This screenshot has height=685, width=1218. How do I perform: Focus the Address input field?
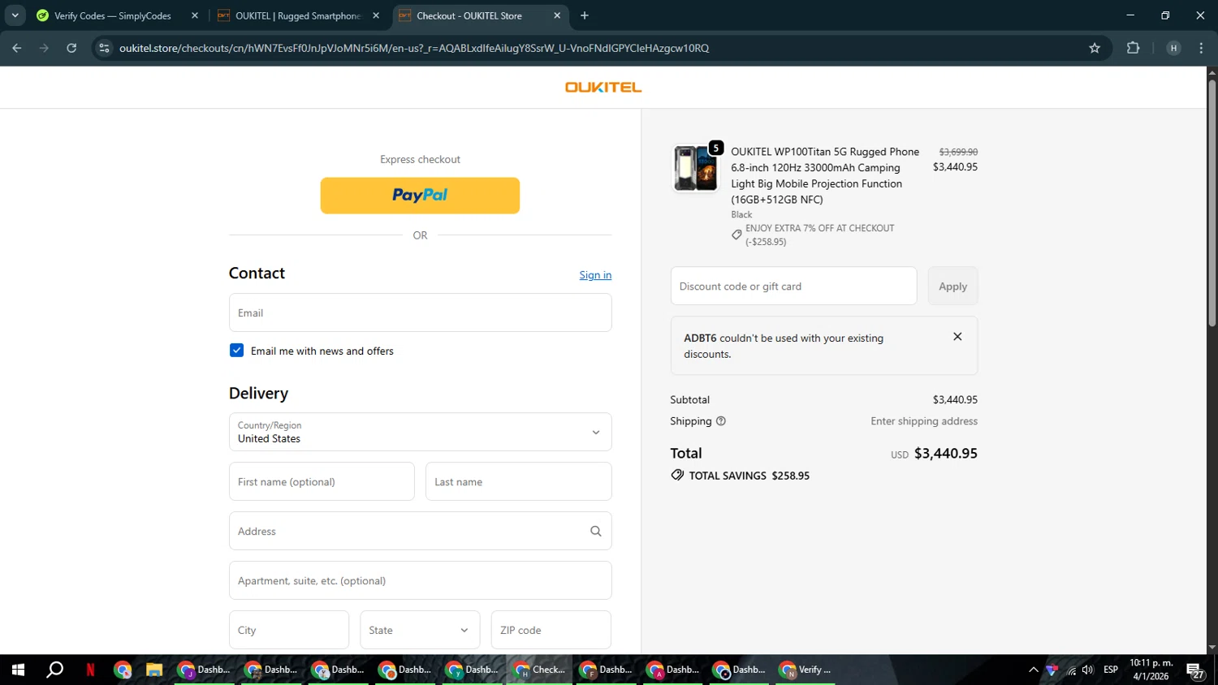420,531
